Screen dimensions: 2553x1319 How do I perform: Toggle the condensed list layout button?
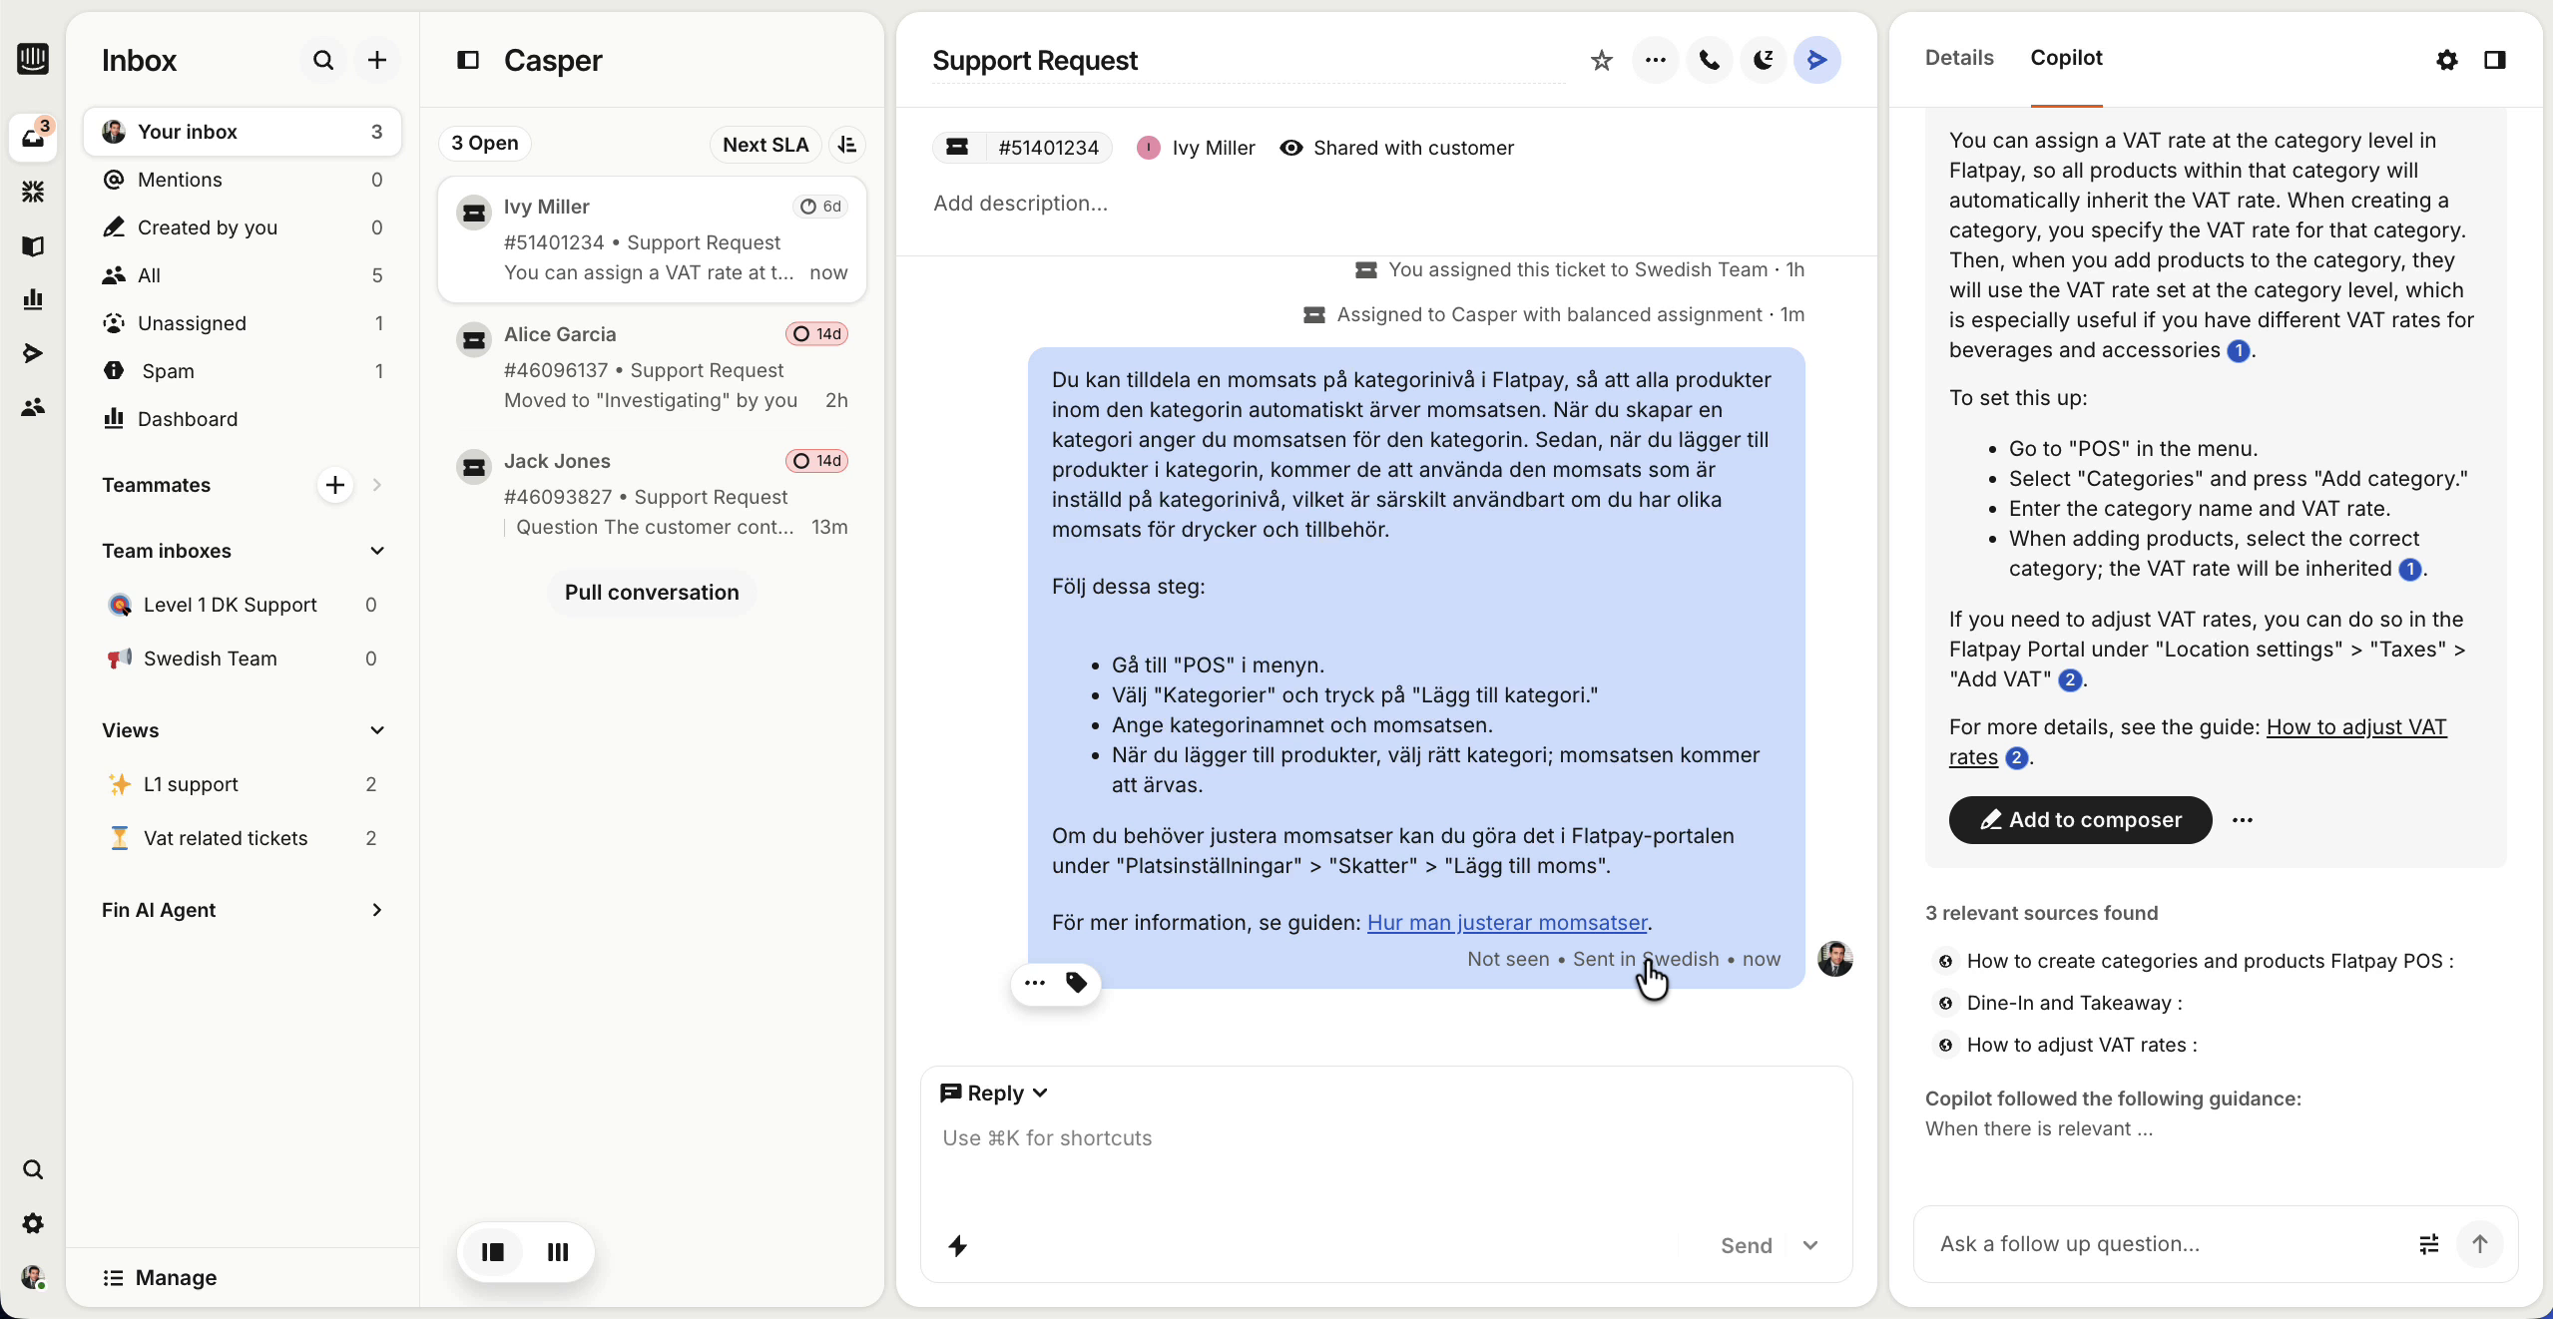coord(557,1253)
